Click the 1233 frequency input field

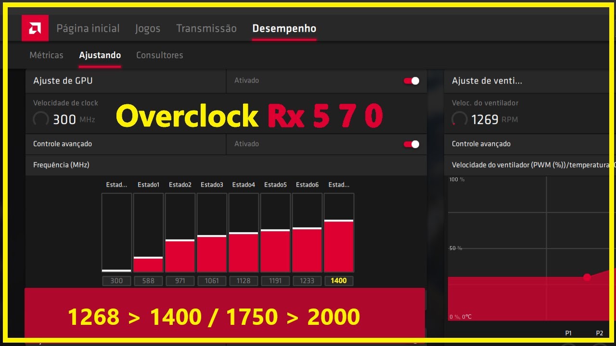coord(307,281)
